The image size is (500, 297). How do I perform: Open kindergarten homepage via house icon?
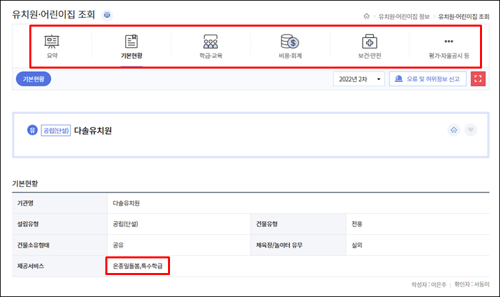point(454,130)
